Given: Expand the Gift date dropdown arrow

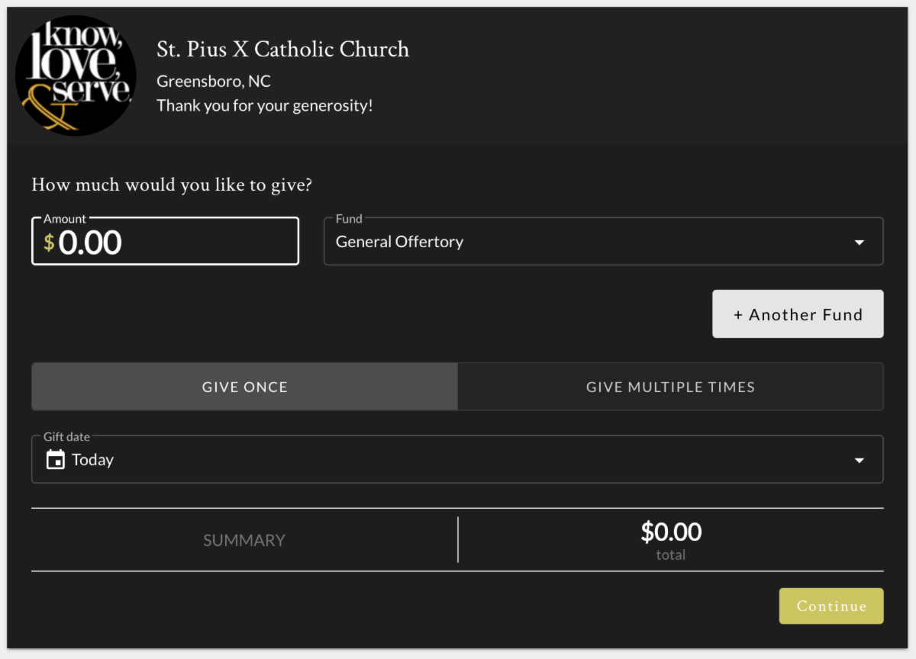Looking at the screenshot, I should [860, 460].
